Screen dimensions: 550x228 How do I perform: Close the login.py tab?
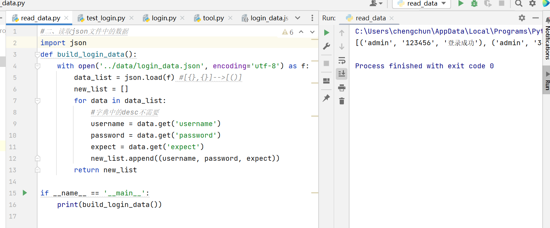point(182,18)
